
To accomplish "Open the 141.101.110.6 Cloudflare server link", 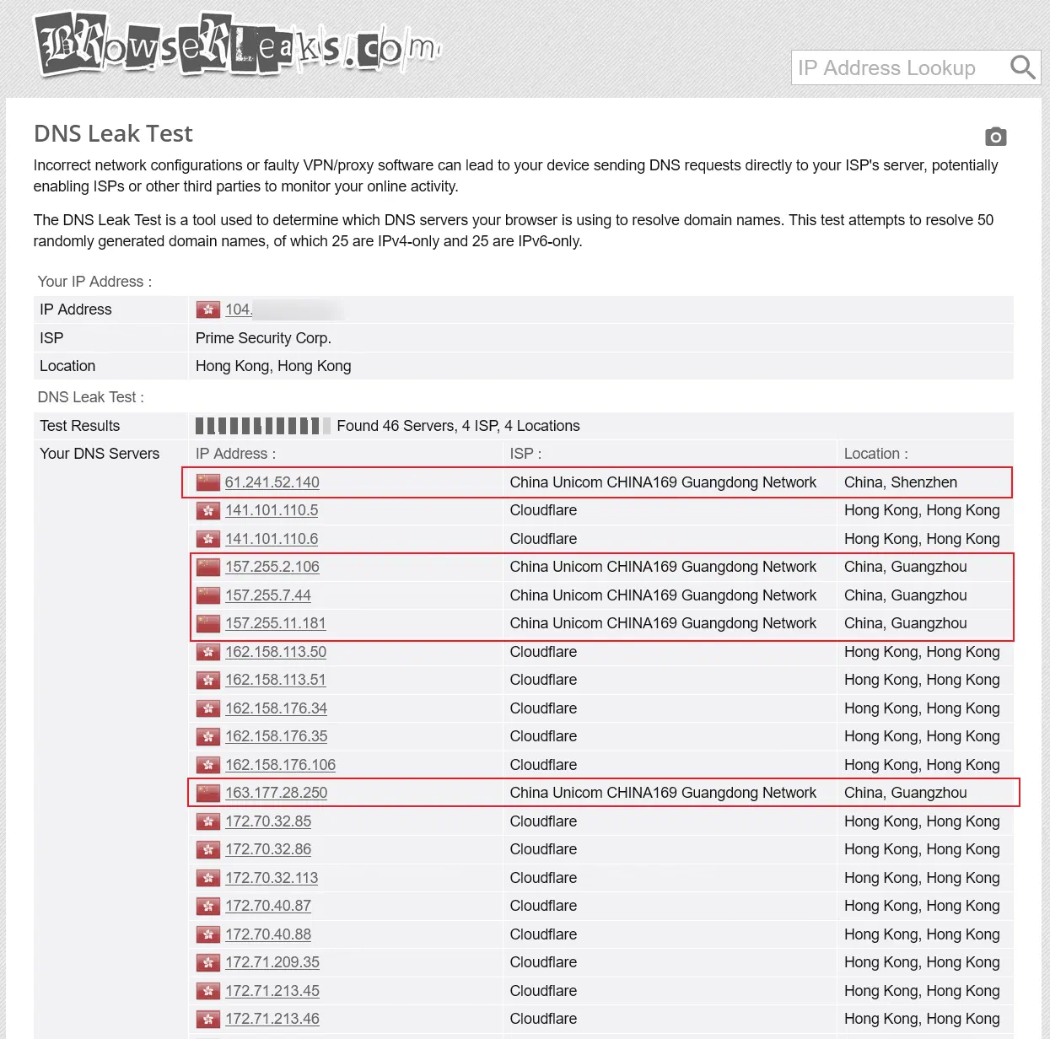I will [x=272, y=538].
